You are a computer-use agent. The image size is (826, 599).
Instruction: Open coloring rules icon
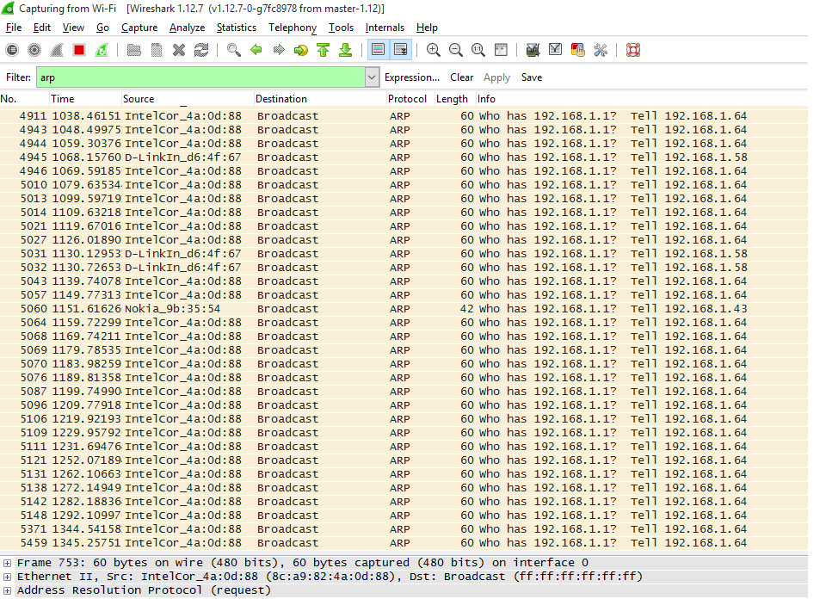[x=578, y=50]
